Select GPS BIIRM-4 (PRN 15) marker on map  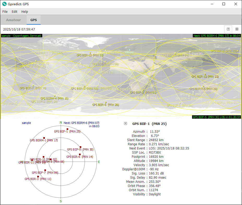click(55, 96)
